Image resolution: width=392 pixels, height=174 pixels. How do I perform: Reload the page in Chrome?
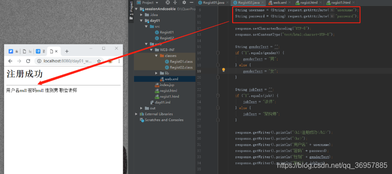pyautogui.click(x=28, y=61)
